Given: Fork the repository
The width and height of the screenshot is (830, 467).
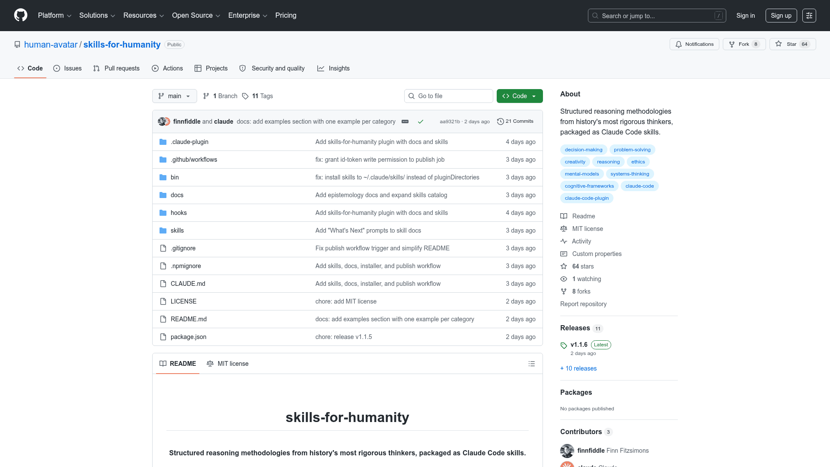Looking at the screenshot, I should coord(744,44).
